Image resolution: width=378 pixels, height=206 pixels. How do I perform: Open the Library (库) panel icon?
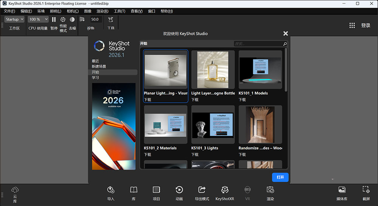click(133, 190)
